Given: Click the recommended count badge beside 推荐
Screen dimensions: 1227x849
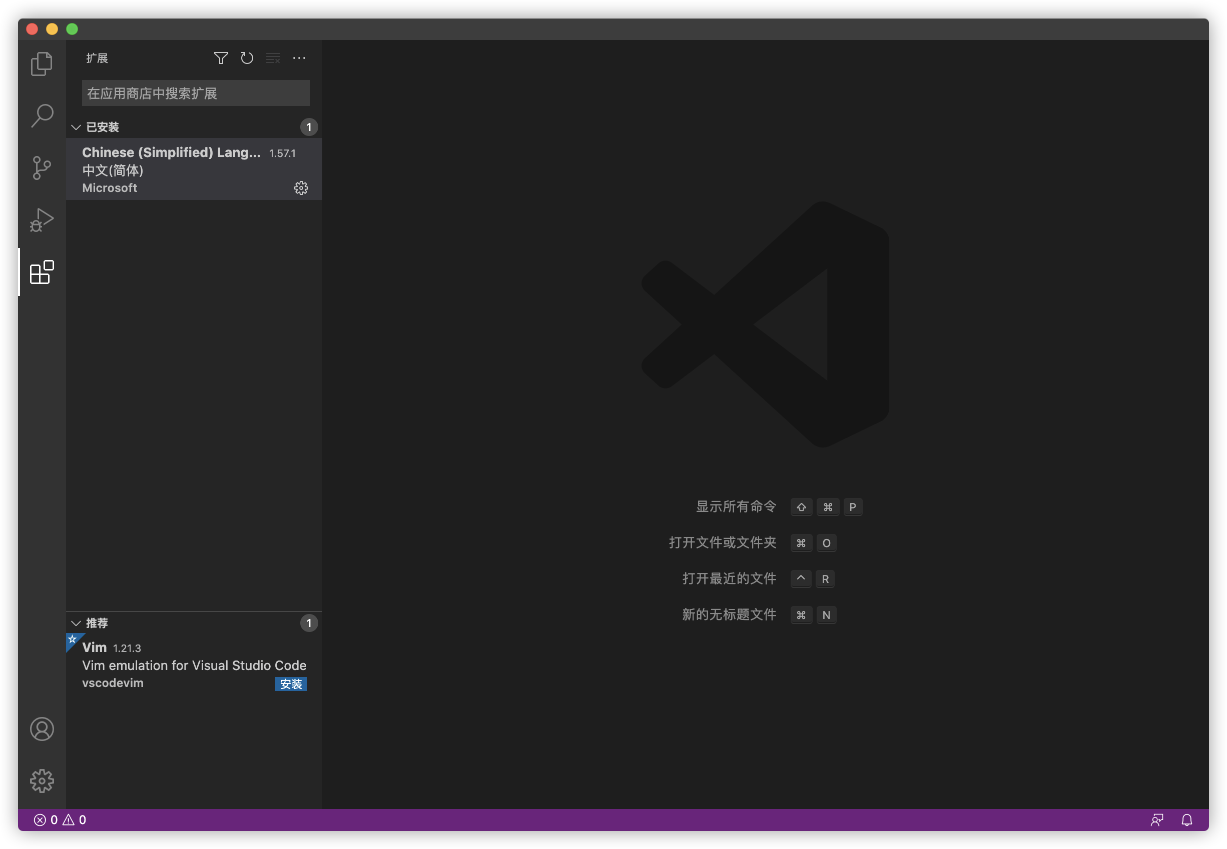Looking at the screenshot, I should pos(309,623).
